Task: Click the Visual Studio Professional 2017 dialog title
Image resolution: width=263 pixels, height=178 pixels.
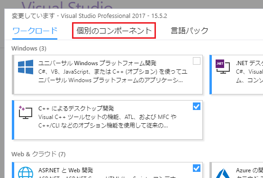Action: 90,16
